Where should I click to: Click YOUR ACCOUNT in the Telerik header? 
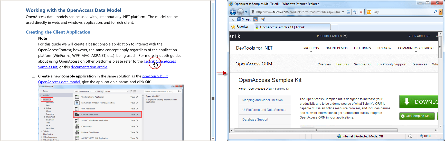coord(419,36)
